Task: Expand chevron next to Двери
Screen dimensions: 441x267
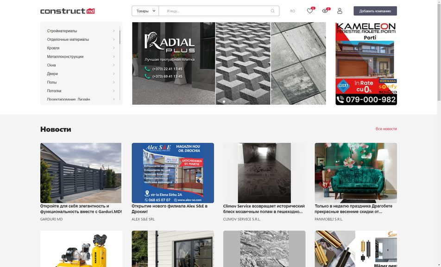Action: click(x=114, y=74)
